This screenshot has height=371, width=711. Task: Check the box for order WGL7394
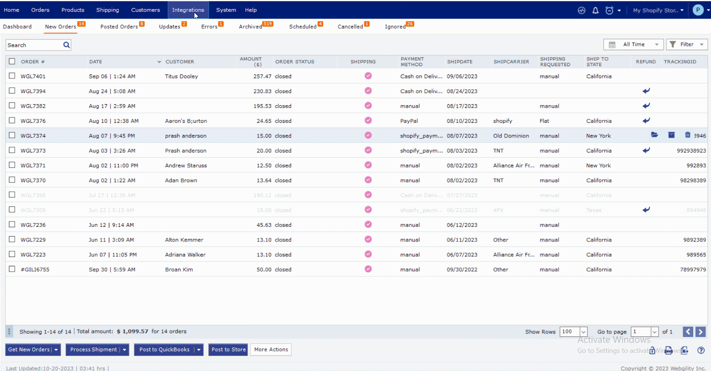pyautogui.click(x=12, y=91)
